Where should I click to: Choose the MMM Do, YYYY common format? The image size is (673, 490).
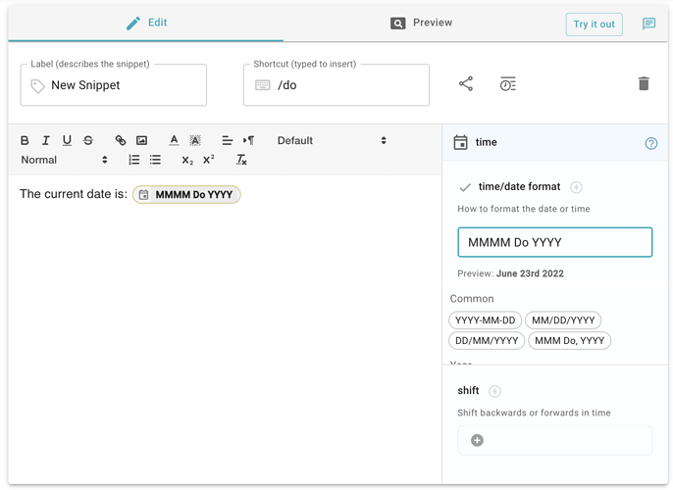click(x=570, y=341)
